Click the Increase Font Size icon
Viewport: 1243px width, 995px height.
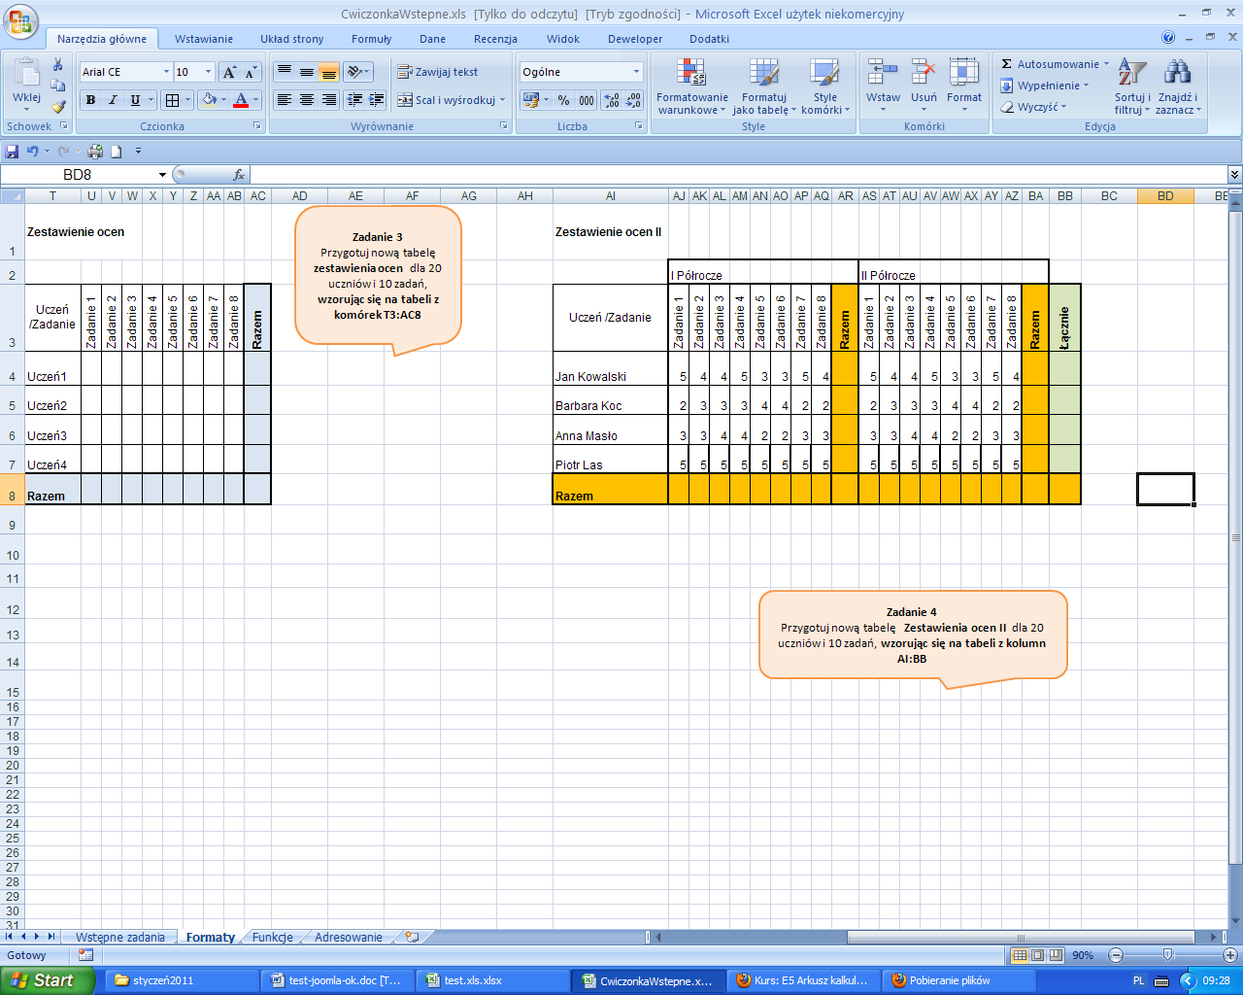pyautogui.click(x=230, y=73)
